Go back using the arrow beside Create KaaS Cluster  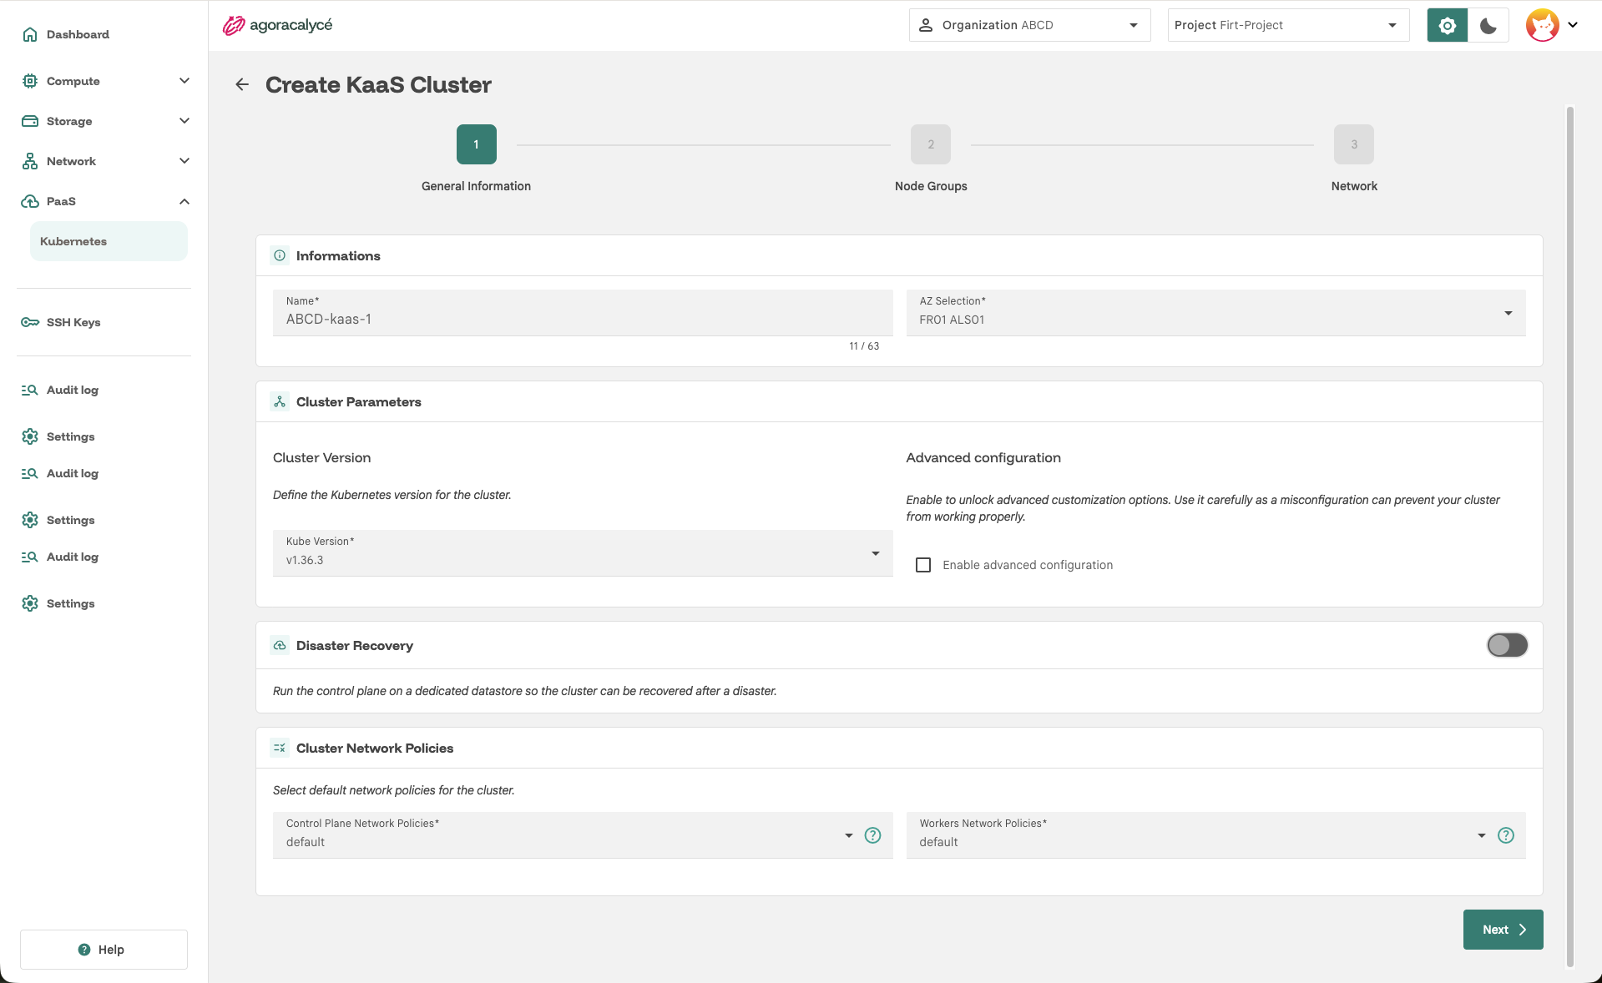242,84
